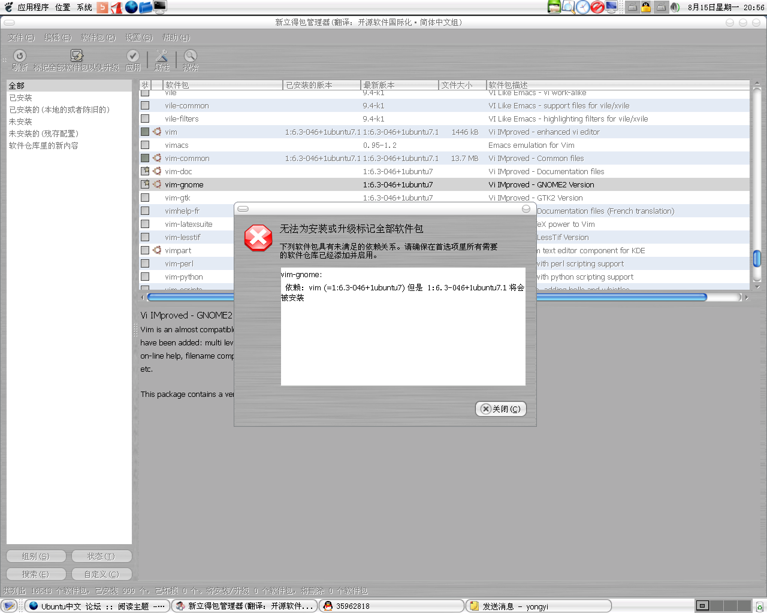Click the blue clock panel applet
767x613 pixels.
tap(582, 7)
